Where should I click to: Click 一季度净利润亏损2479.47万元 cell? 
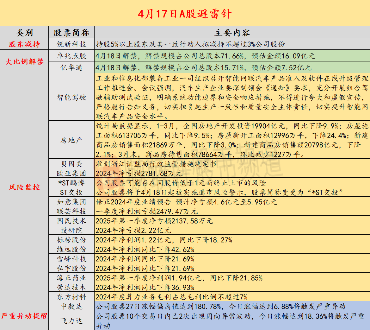[x=232, y=211]
